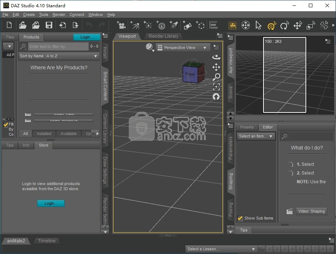Create new linear point light icon
The image size is (336, 254).
tap(161, 25)
